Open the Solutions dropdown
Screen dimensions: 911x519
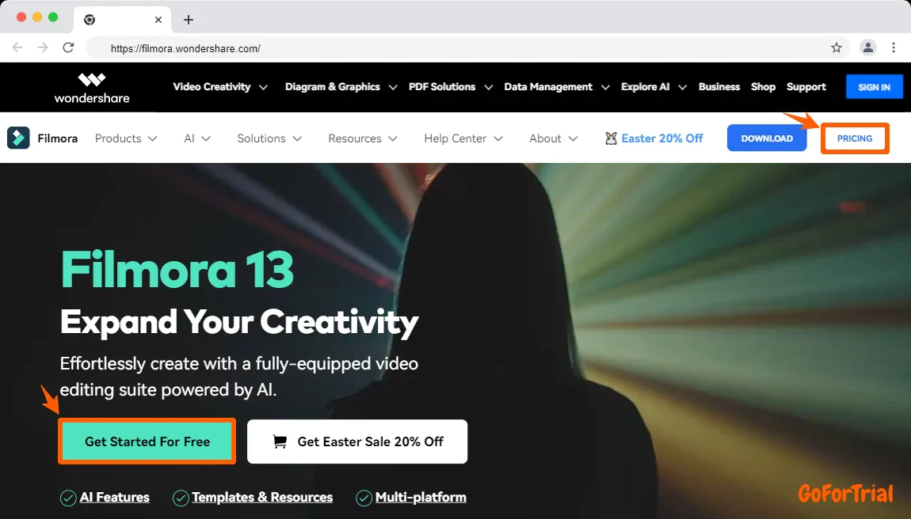(269, 138)
